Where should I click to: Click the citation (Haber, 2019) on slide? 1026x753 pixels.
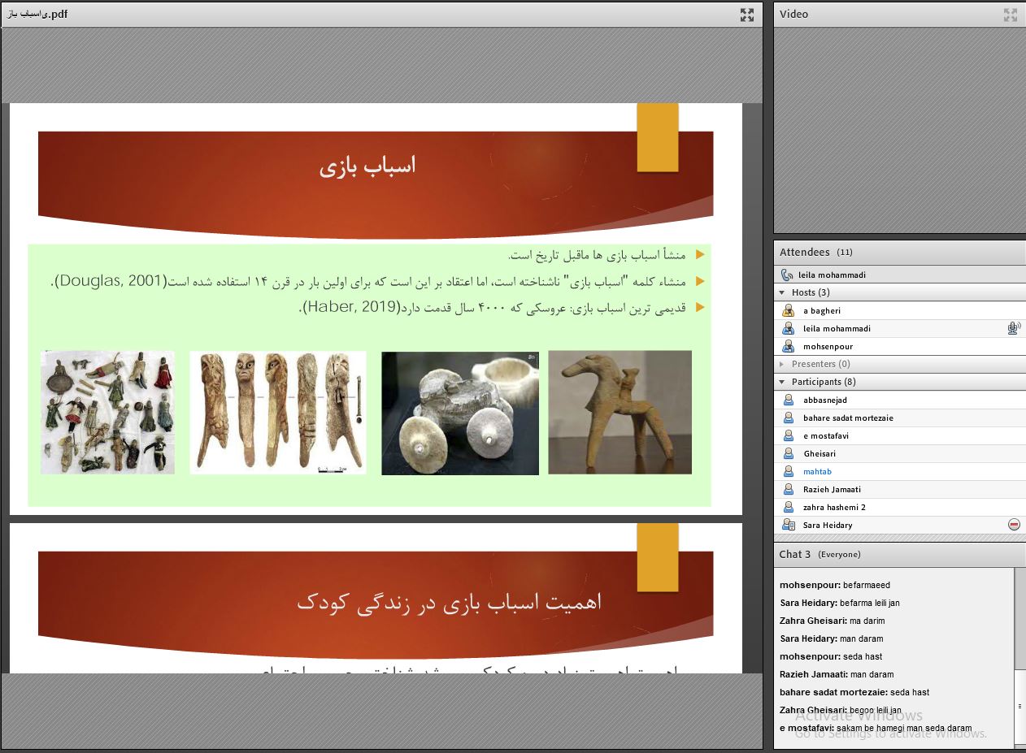[x=353, y=308]
